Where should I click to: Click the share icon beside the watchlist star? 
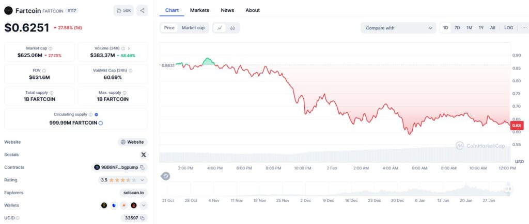142,10
